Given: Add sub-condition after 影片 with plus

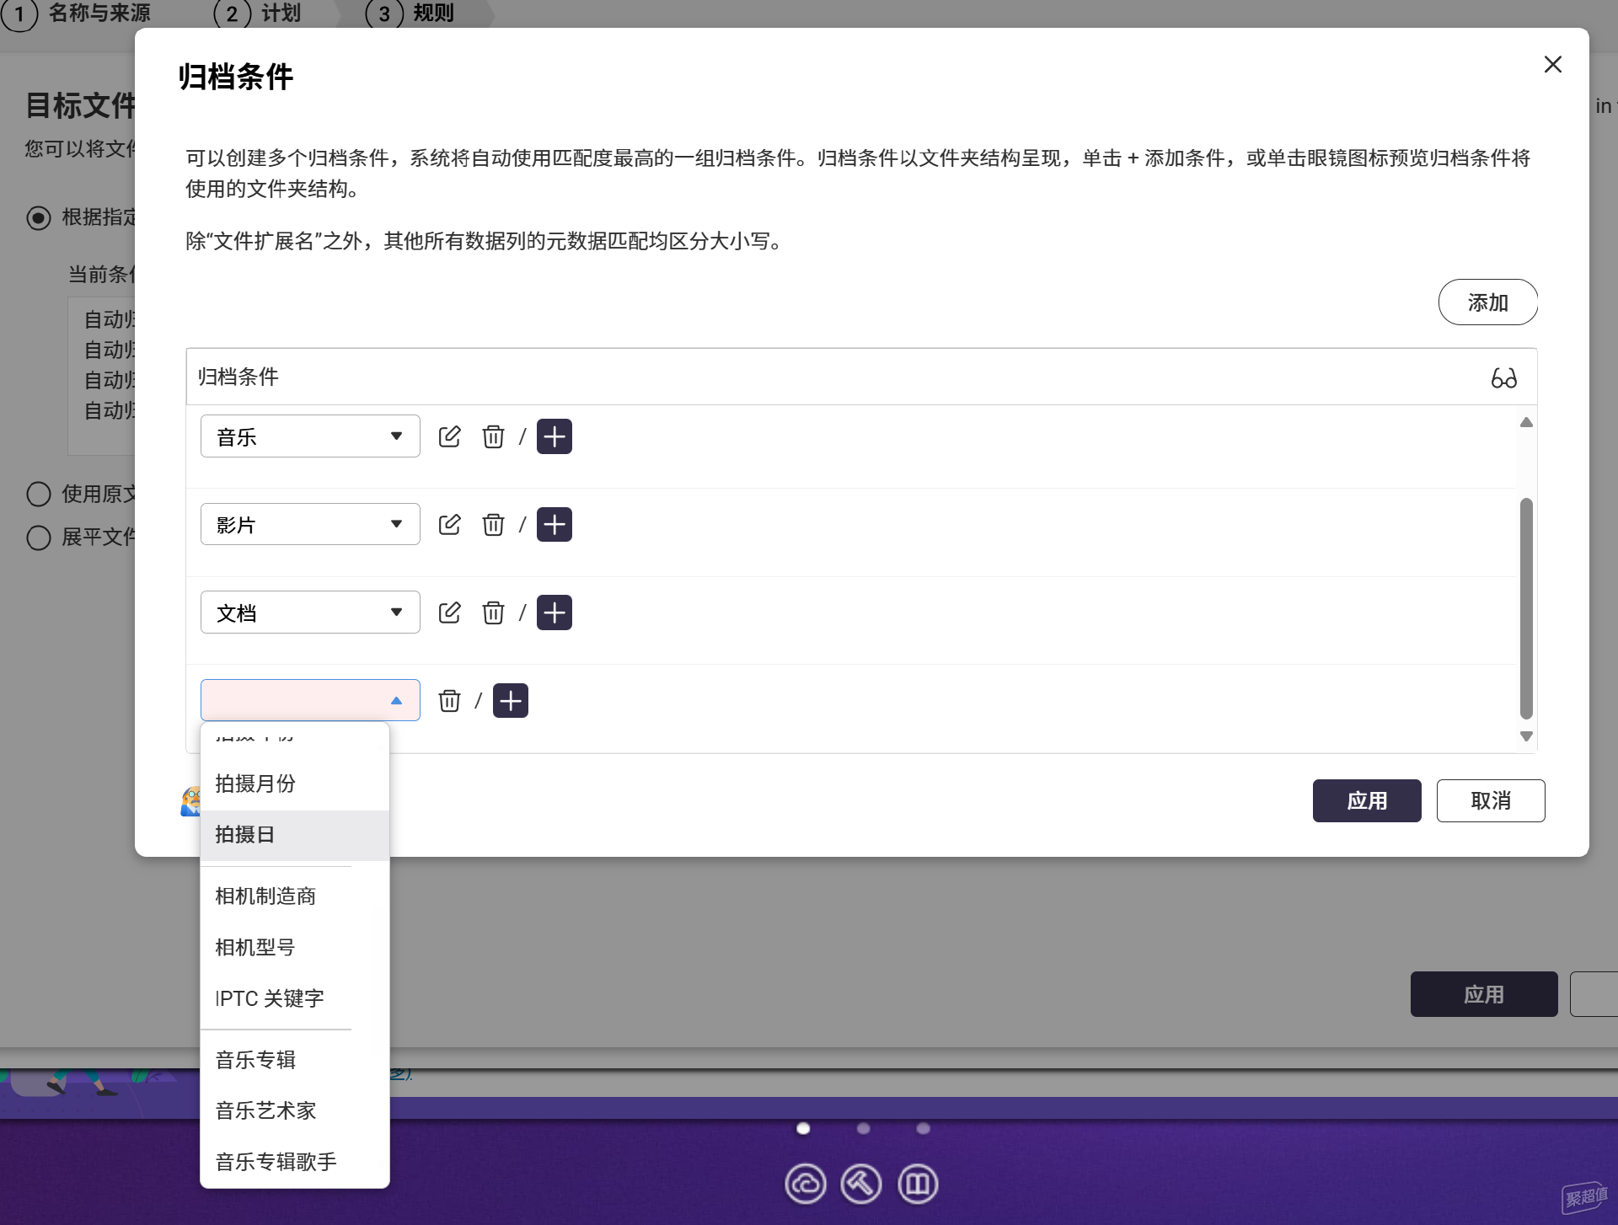Looking at the screenshot, I should 554,525.
